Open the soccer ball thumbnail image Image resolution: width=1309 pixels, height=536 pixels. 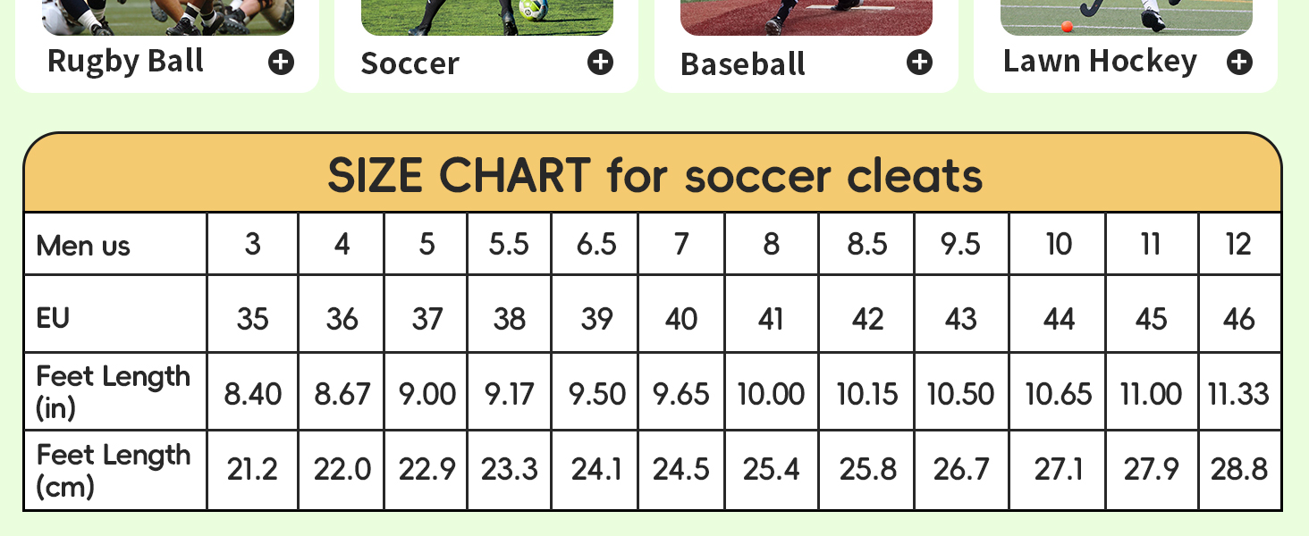coord(486,16)
